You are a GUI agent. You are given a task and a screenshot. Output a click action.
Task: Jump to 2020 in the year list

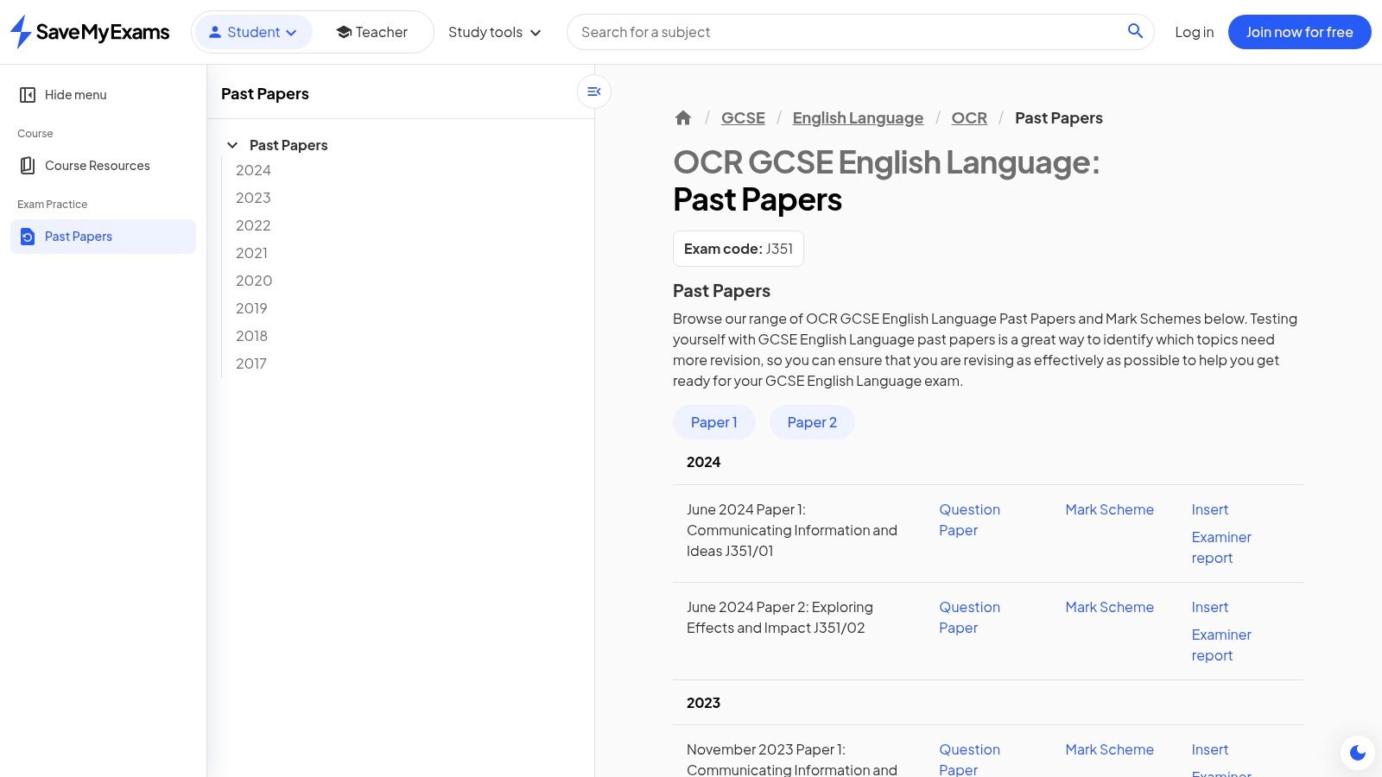tap(254, 281)
